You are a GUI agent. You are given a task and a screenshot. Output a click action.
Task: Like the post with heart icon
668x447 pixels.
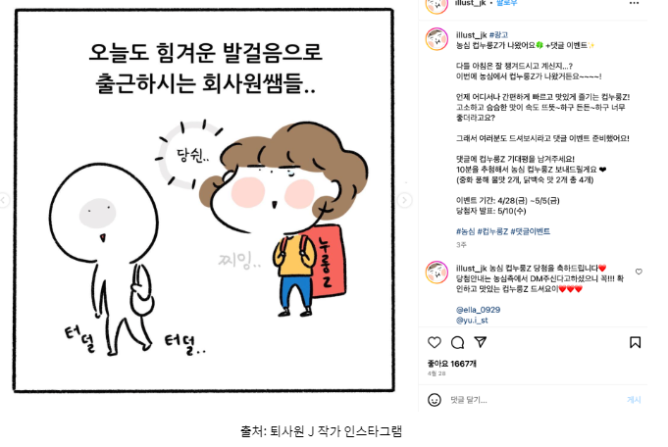point(435,343)
